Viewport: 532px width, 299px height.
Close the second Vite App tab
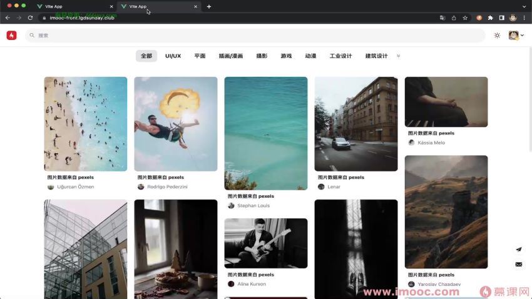click(x=195, y=6)
